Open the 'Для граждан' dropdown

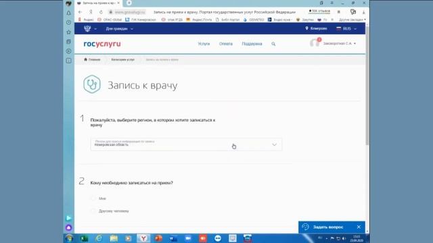pyautogui.click(x=119, y=28)
